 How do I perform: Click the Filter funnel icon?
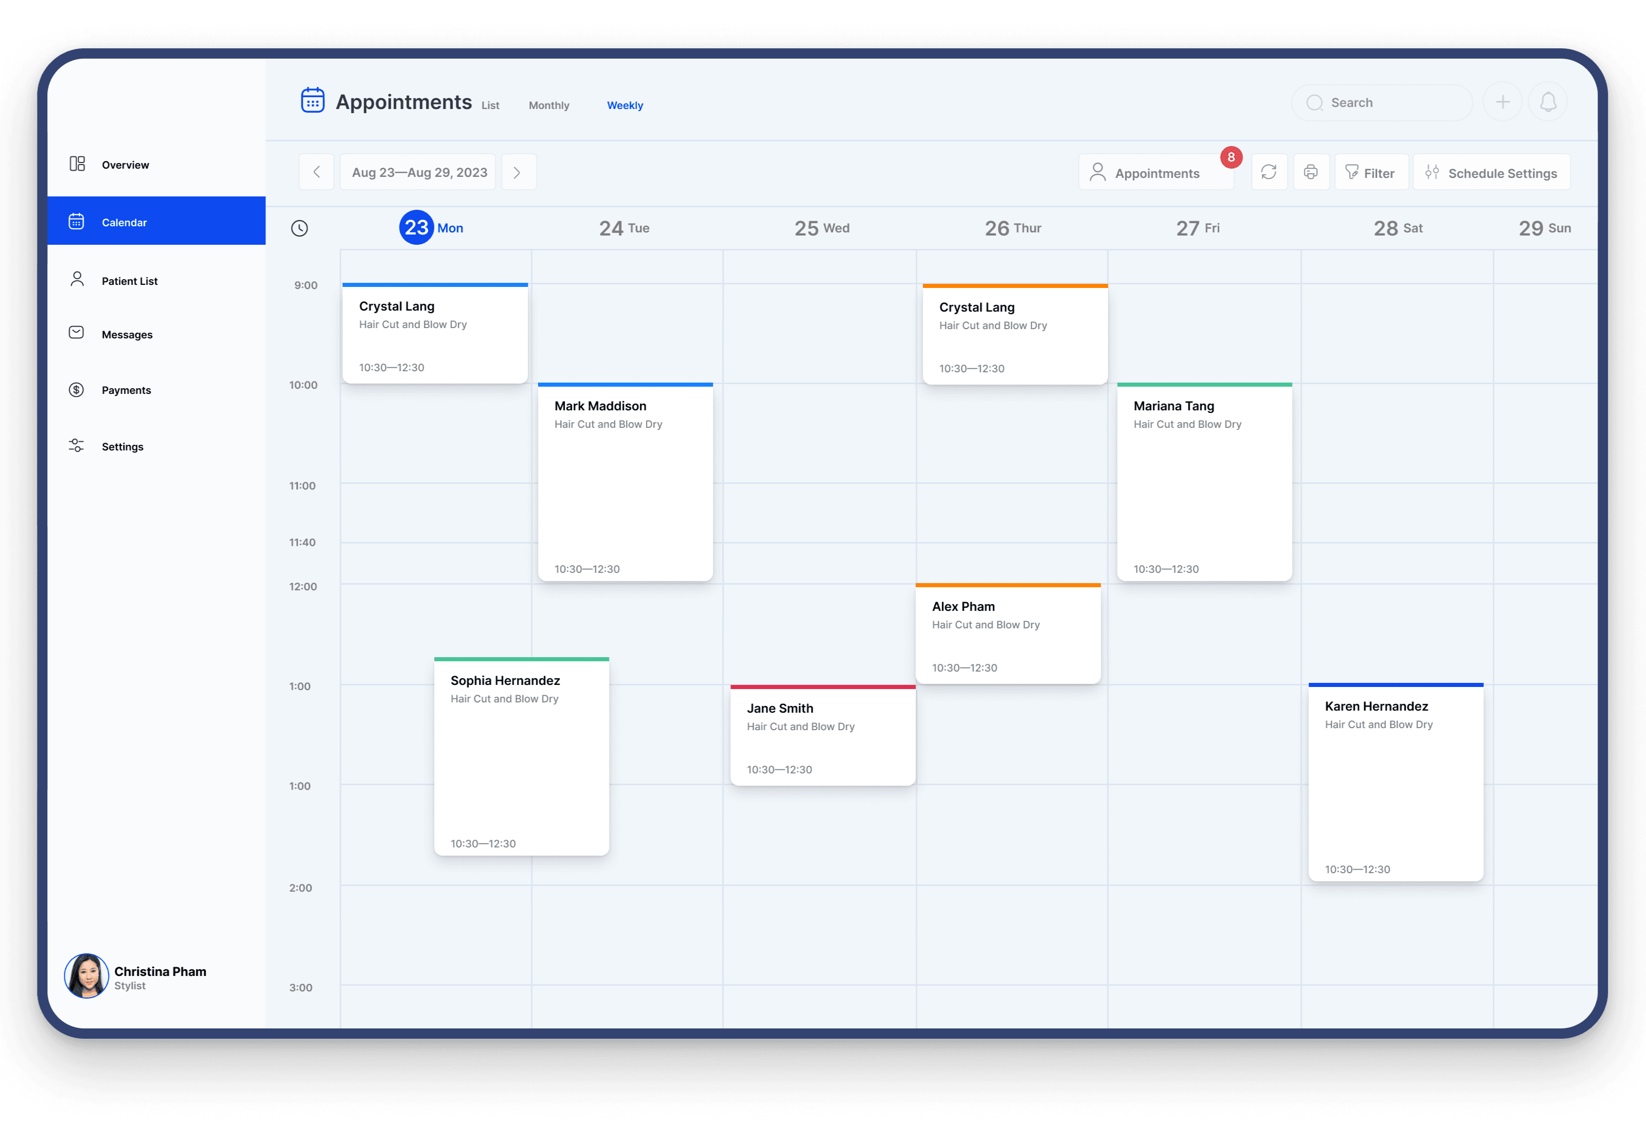[x=1352, y=172]
